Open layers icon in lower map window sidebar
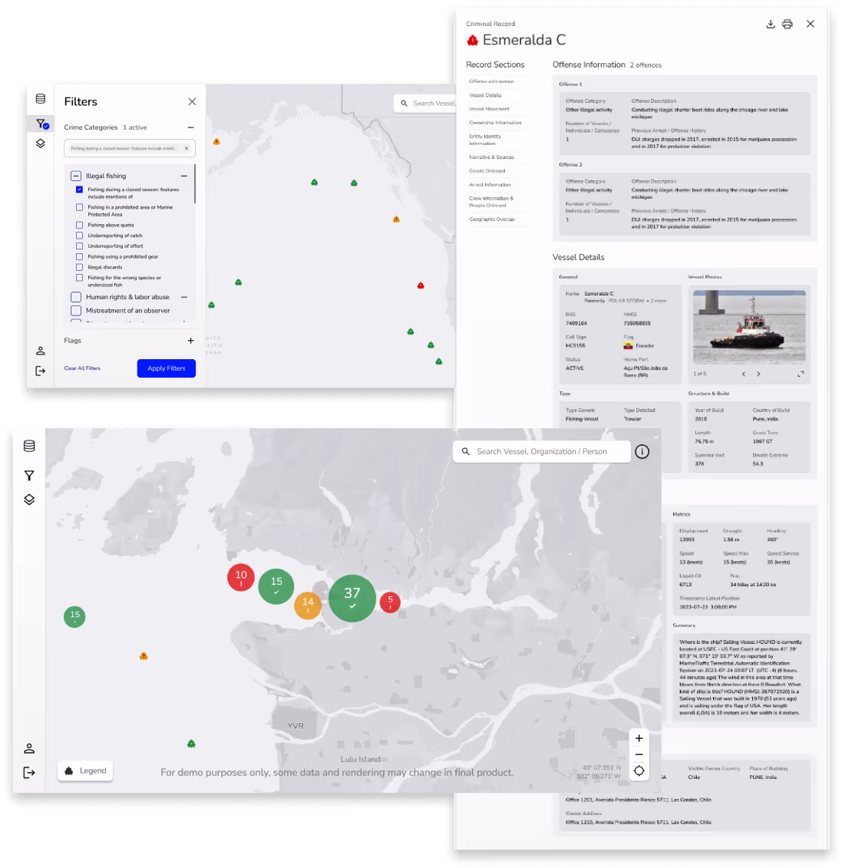 [29, 500]
